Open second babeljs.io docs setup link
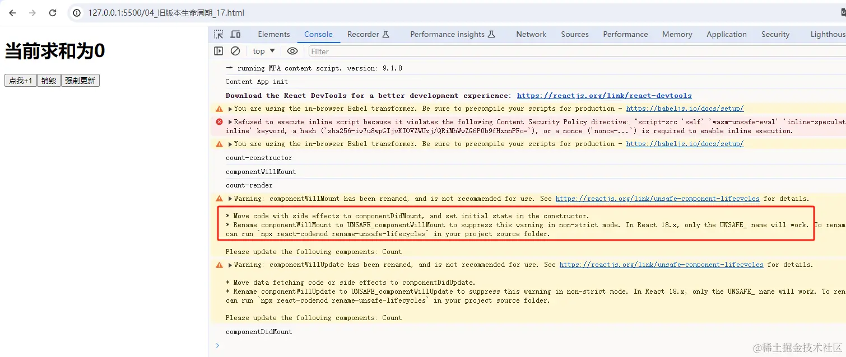This screenshot has height=357, width=846. 685,144
